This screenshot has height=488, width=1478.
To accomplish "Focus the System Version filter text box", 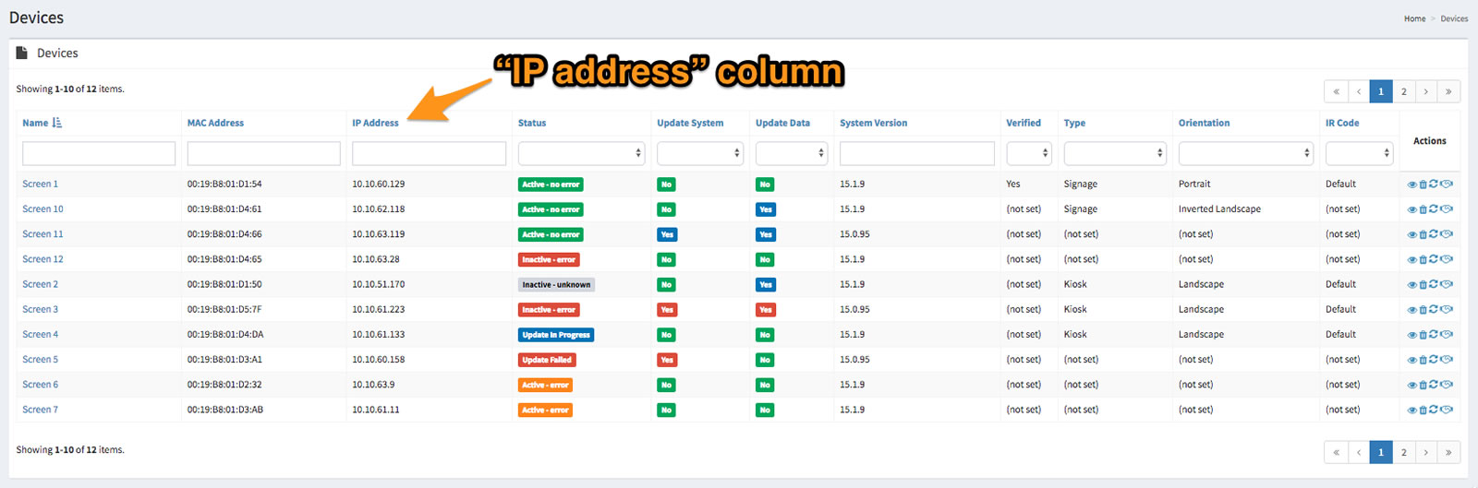I will (x=916, y=153).
